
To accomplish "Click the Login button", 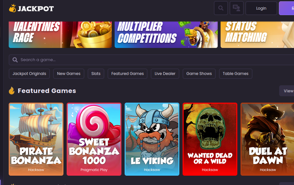I will tap(261, 8).
